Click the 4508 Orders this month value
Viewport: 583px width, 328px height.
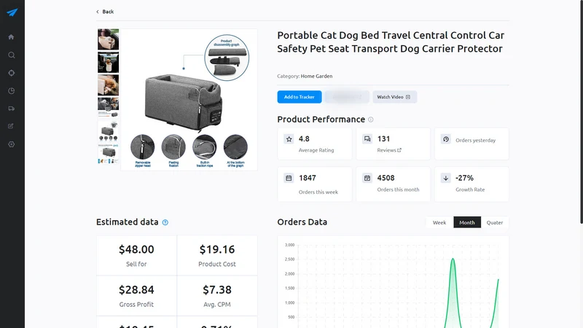point(386,178)
